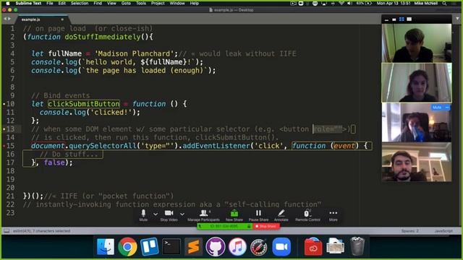The width and height of the screenshot is (463, 260).
Task: Open audio options arrow beside Mute
Action: point(156,214)
